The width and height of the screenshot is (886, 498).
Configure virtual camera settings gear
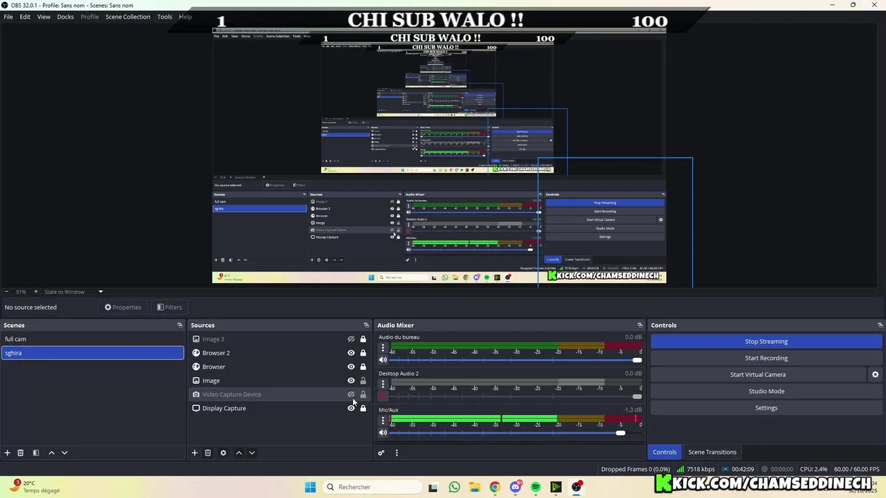(875, 375)
